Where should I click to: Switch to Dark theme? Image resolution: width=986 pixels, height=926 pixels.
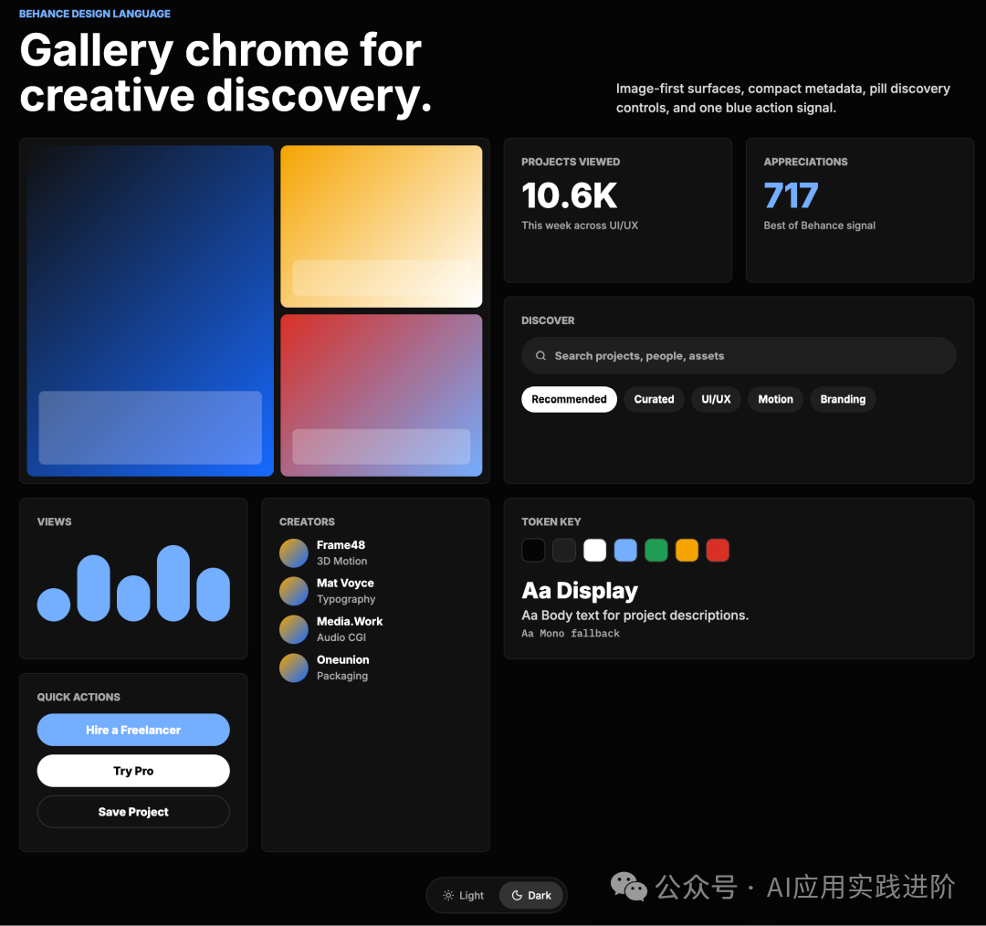tap(531, 895)
